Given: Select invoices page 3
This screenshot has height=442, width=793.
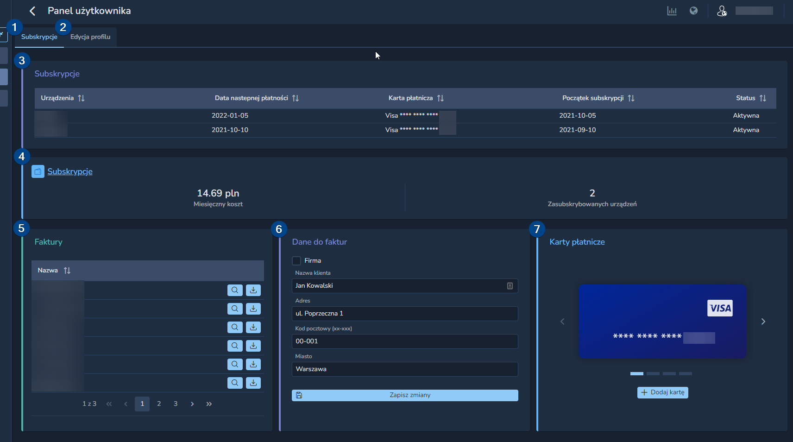Looking at the screenshot, I should pyautogui.click(x=176, y=404).
